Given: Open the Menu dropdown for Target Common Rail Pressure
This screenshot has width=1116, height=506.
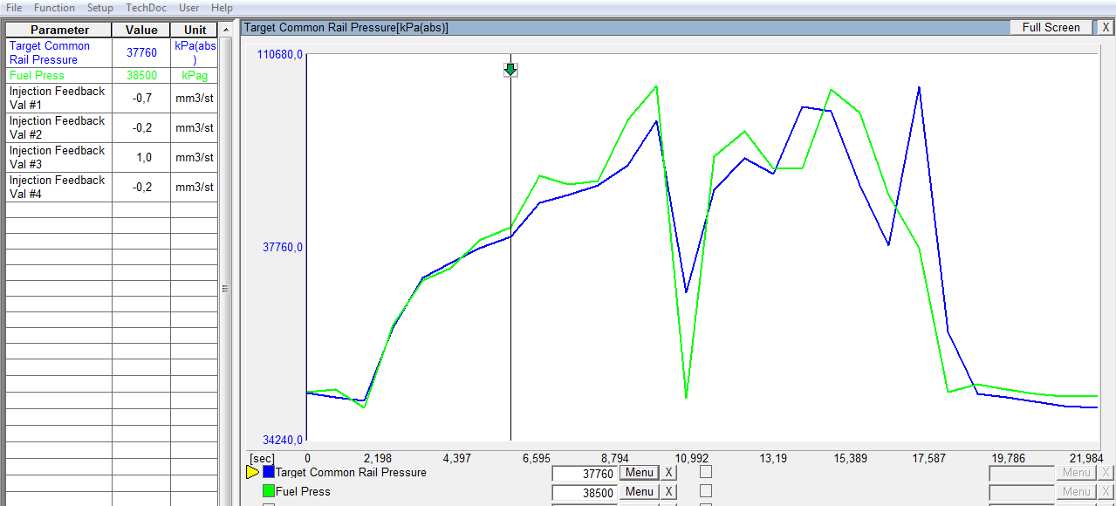Looking at the screenshot, I should (x=639, y=473).
